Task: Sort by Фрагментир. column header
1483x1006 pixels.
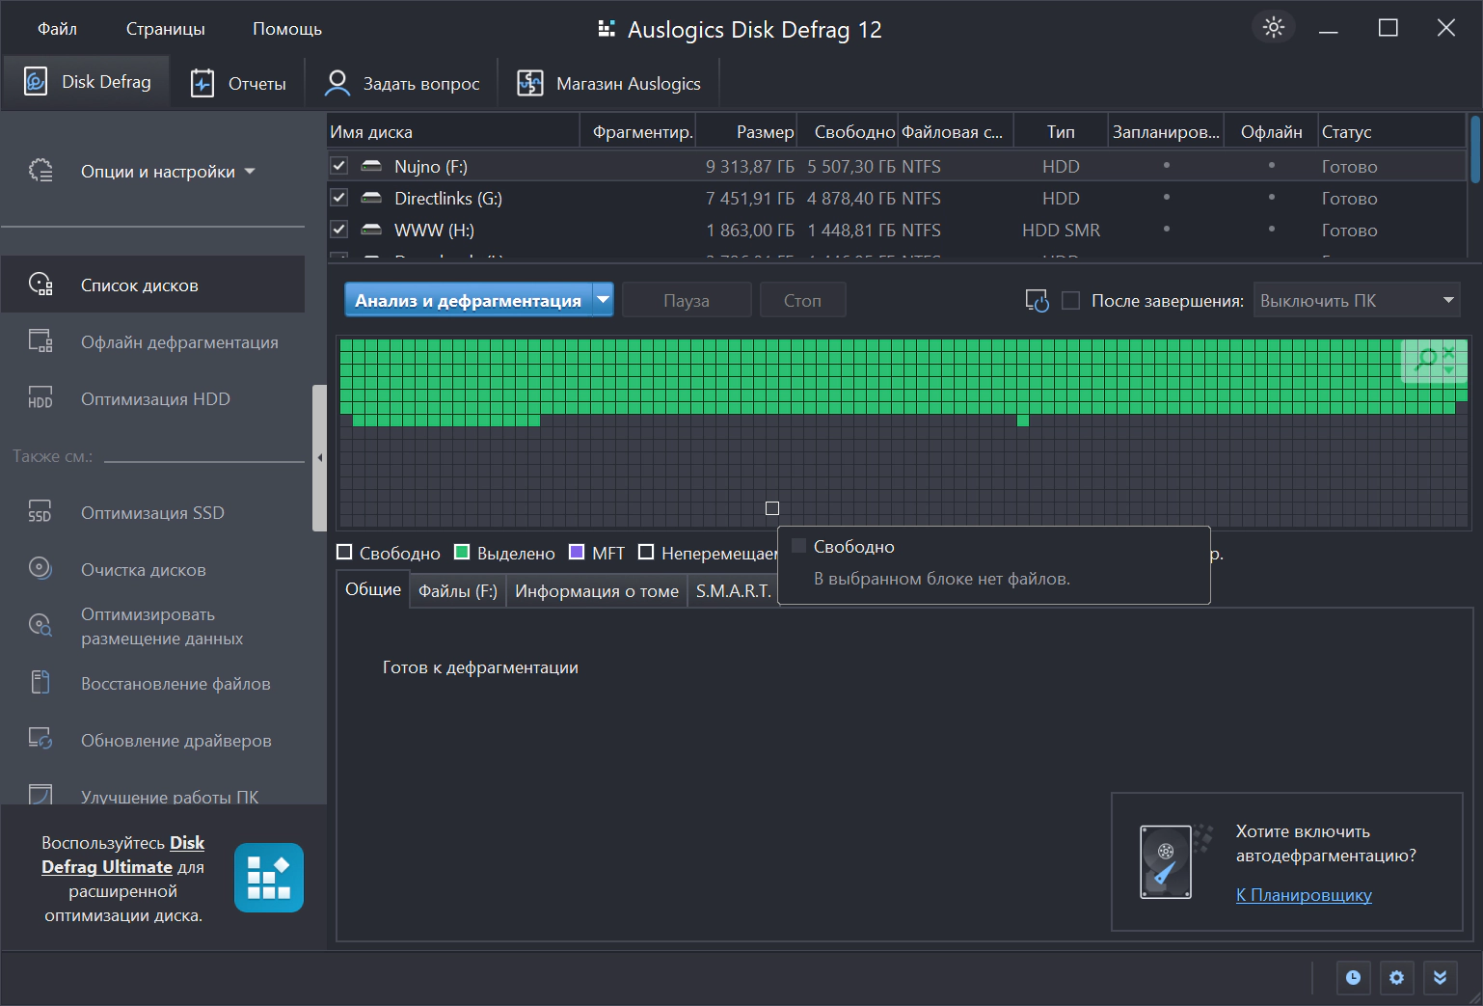Action: pyautogui.click(x=637, y=132)
